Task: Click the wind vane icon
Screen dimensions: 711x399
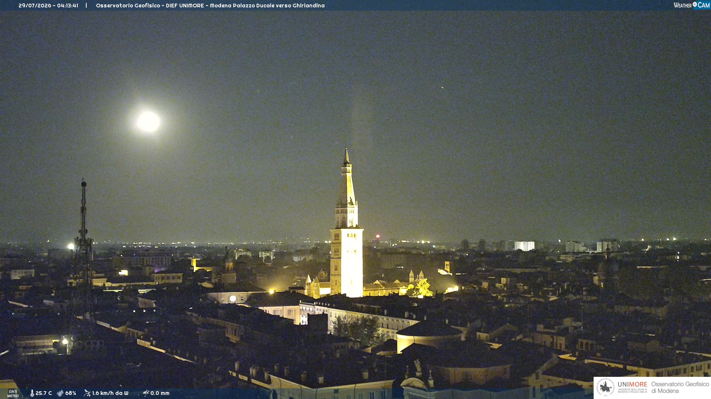Action: tap(87, 393)
